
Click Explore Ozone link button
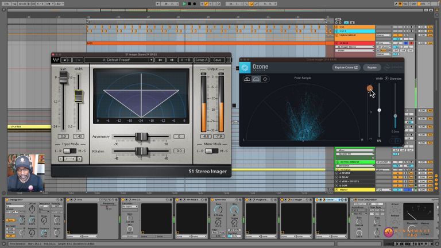(x=346, y=68)
